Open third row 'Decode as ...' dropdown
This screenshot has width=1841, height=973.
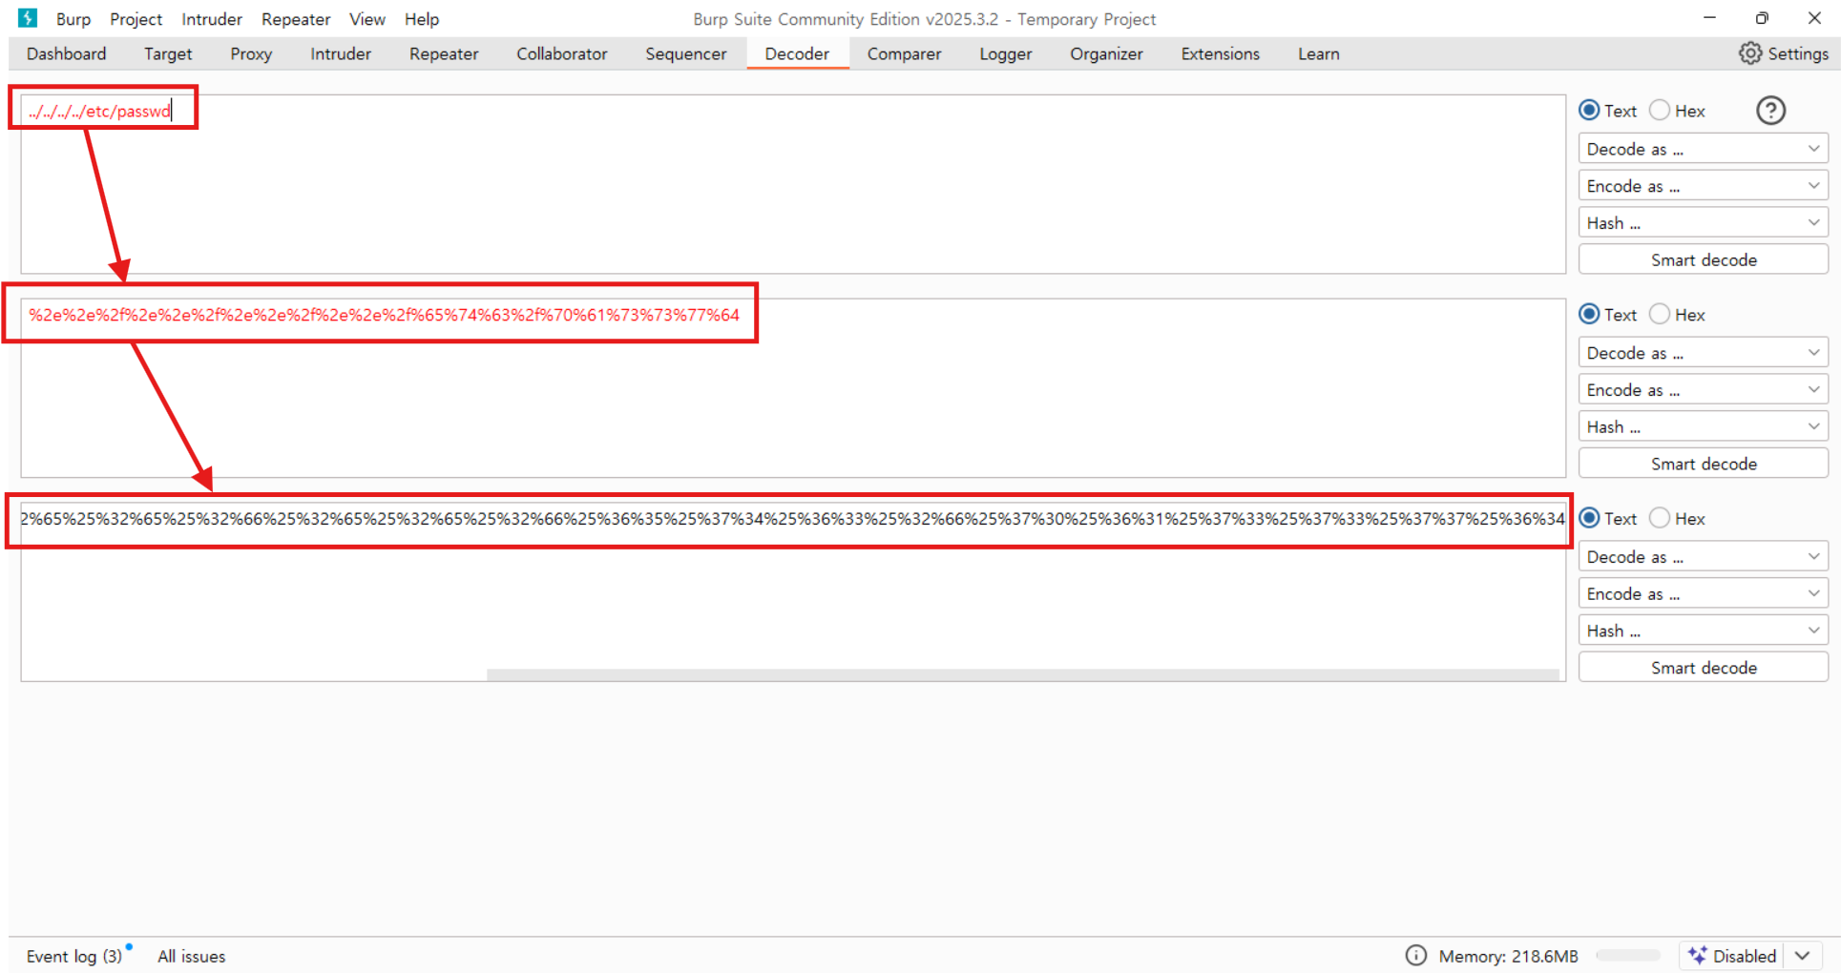[x=1703, y=556]
